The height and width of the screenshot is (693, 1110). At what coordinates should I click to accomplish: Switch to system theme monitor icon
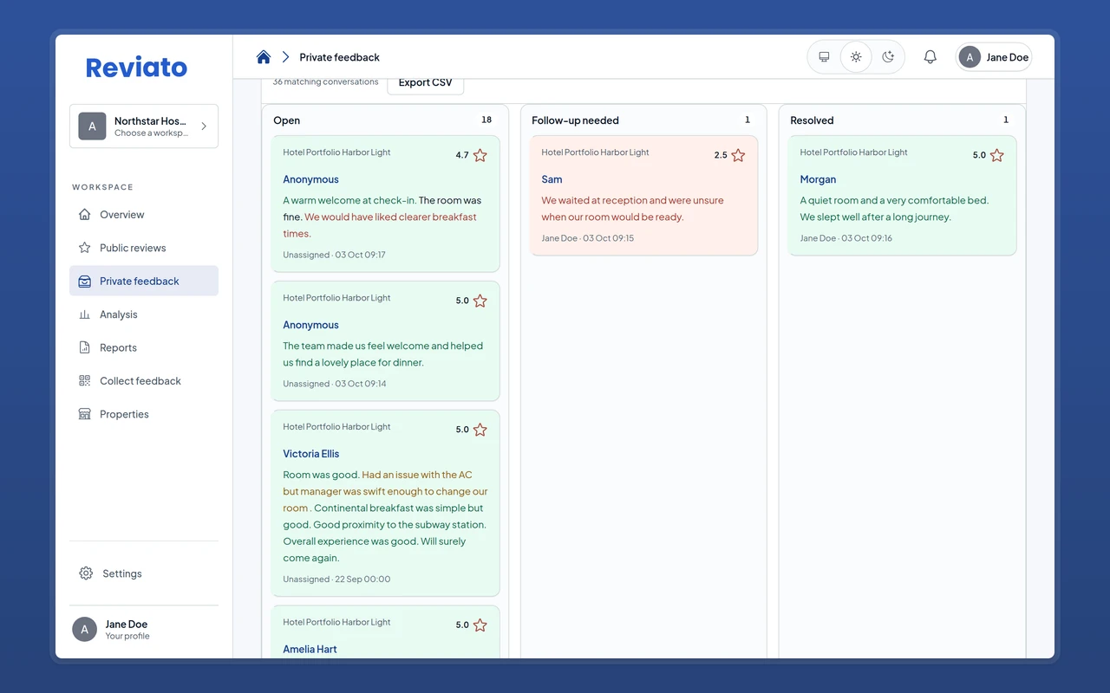point(824,57)
